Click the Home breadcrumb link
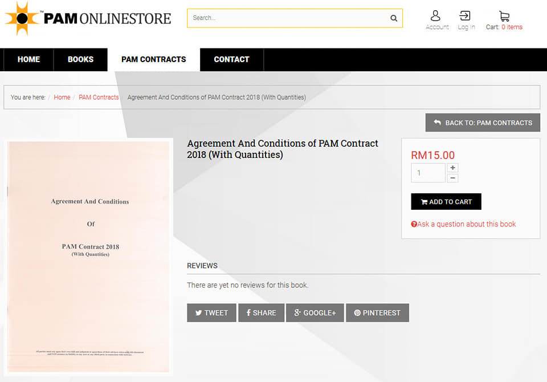This screenshot has height=382, width=547. click(62, 97)
